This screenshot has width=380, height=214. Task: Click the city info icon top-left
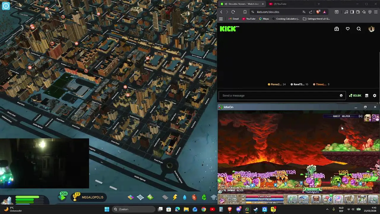click(6, 6)
